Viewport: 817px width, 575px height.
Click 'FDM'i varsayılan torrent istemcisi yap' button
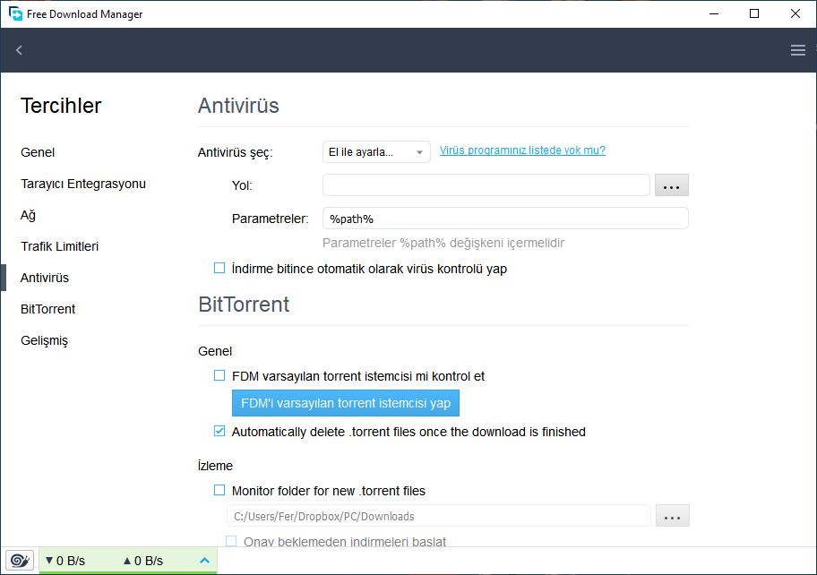tap(346, 403)
